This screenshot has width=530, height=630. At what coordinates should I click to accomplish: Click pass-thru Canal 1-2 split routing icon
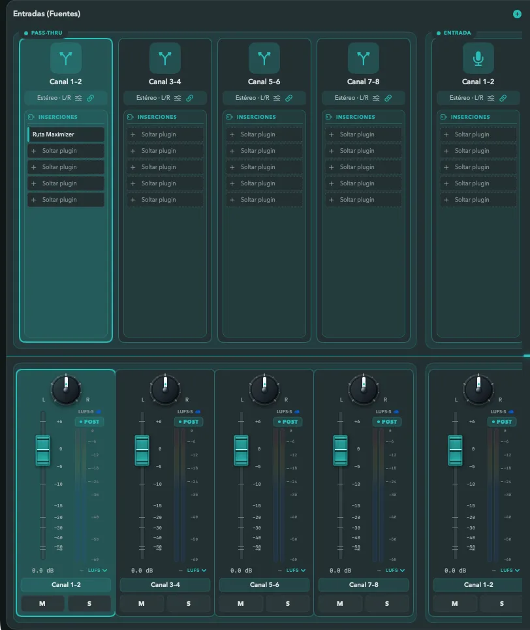click(66, 58)
